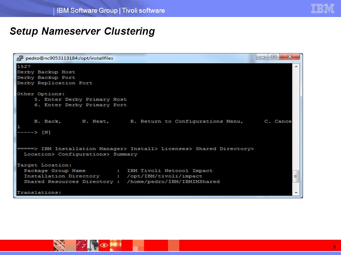Click the window title pedro@nc9053113184:/opt/installfiles

click(69, 58)
